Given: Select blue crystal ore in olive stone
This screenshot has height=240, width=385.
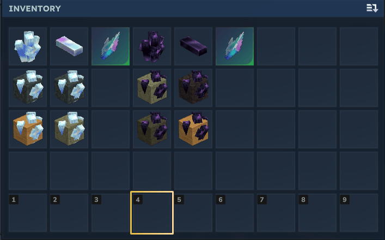Looking at the screenshot, I should pos(69,129).
